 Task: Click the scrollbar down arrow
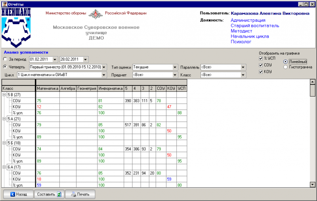point(313,184)
